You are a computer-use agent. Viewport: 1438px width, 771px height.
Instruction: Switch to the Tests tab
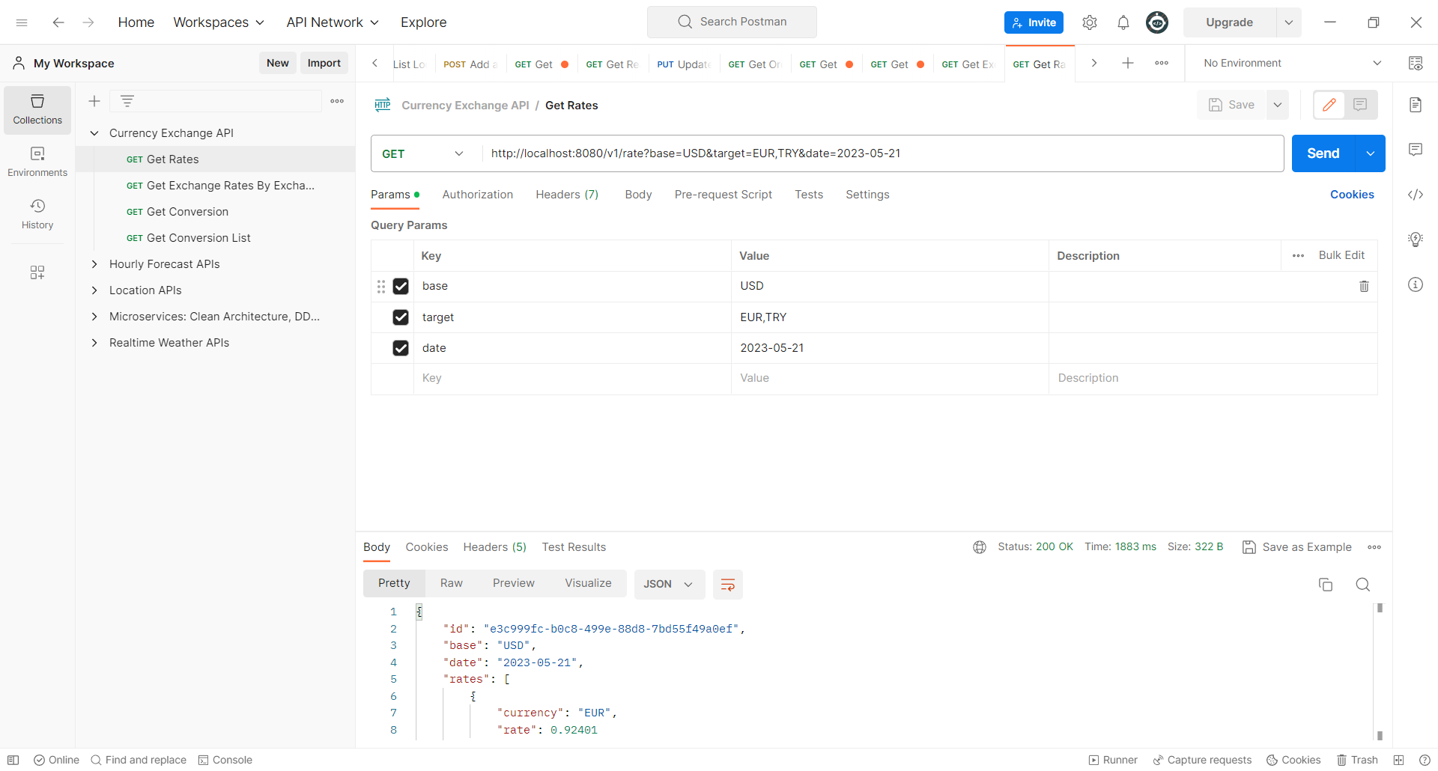809,195
